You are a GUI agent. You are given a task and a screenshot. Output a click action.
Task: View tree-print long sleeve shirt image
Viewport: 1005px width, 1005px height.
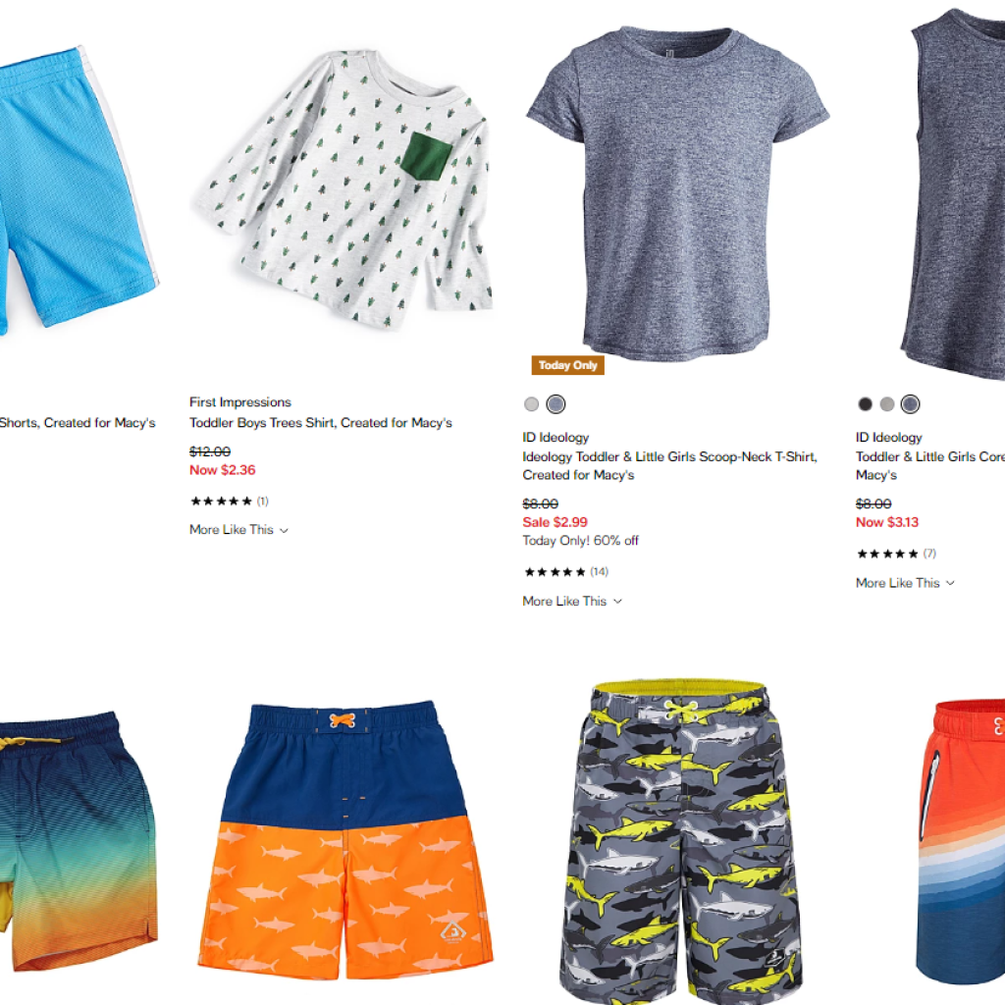point(344,188)
